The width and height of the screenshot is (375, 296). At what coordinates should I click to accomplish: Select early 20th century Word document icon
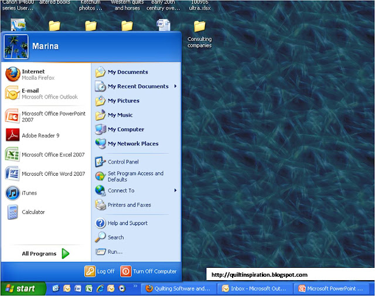[163, 25]
